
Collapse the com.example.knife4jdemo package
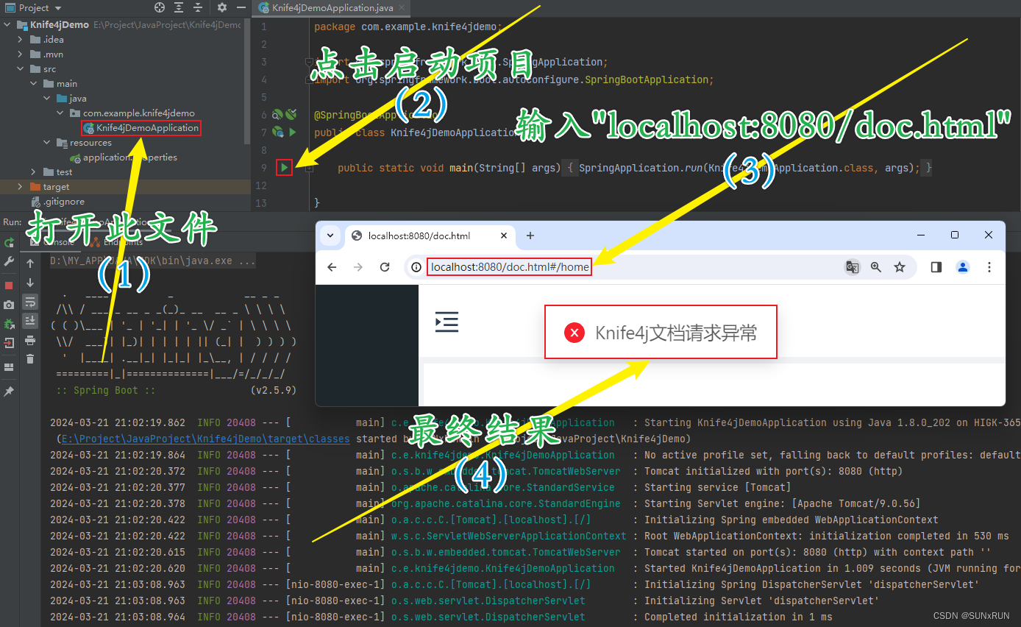[61, 113]
